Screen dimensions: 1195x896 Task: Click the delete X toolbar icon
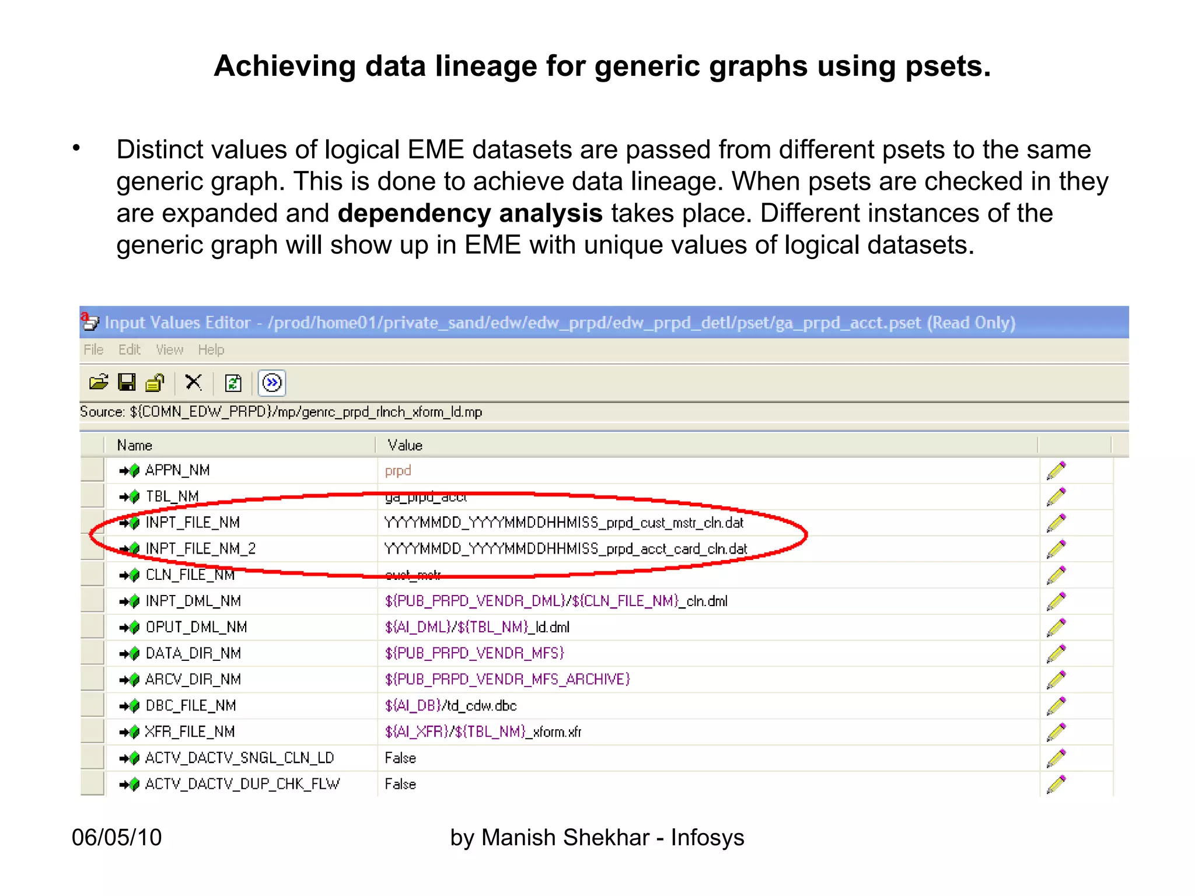(193, 383)
